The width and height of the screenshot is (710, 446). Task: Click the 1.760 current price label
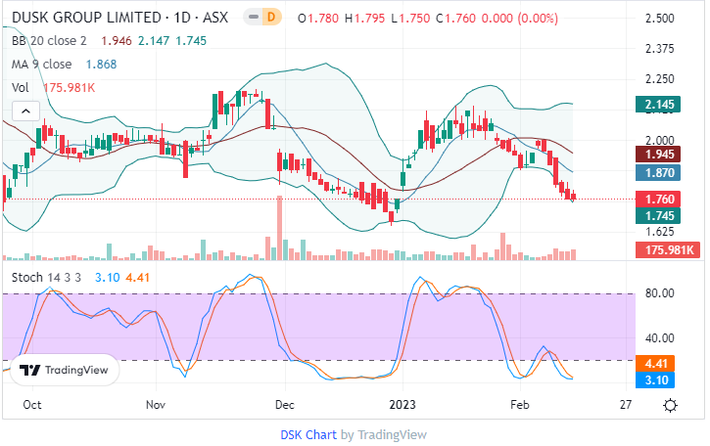click(656, 200)
